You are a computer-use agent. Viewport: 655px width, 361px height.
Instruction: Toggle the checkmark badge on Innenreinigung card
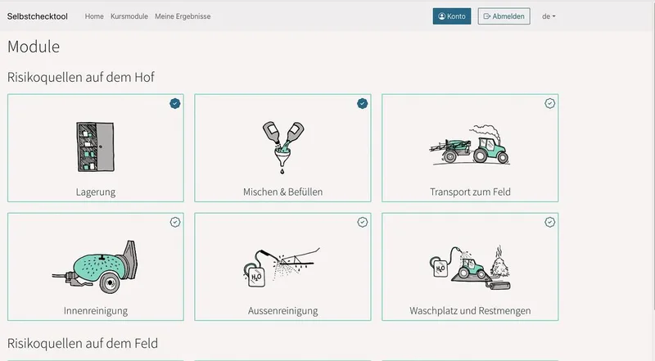175,222
